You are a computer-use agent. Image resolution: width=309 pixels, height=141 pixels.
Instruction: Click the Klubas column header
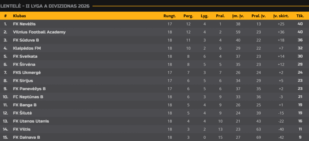click(20, 16)
